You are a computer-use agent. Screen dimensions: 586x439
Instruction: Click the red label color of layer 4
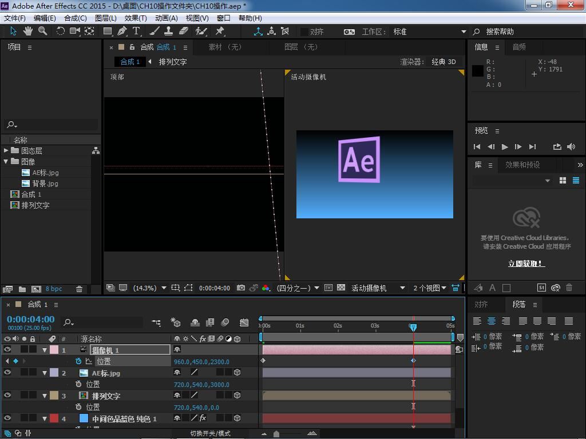(x=54, y=418)
